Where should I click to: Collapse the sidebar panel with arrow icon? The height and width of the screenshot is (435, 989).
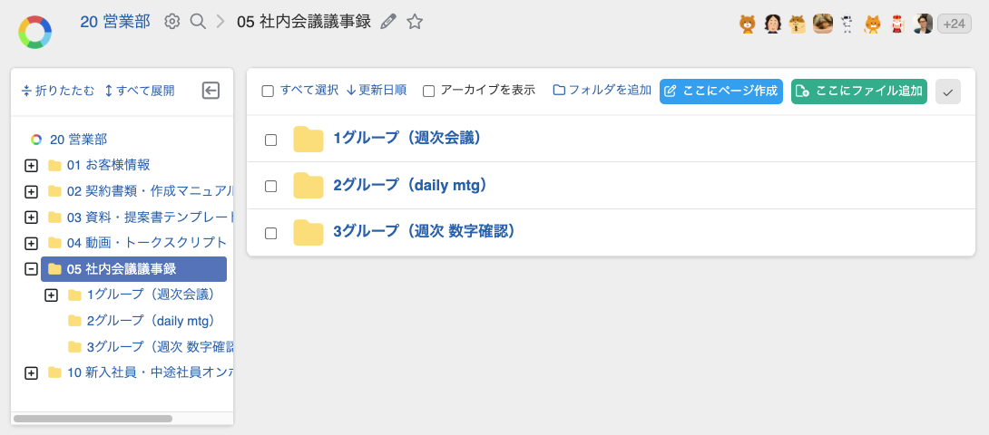coord(211,91)
